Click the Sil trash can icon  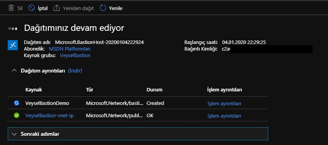pos(11,8)
